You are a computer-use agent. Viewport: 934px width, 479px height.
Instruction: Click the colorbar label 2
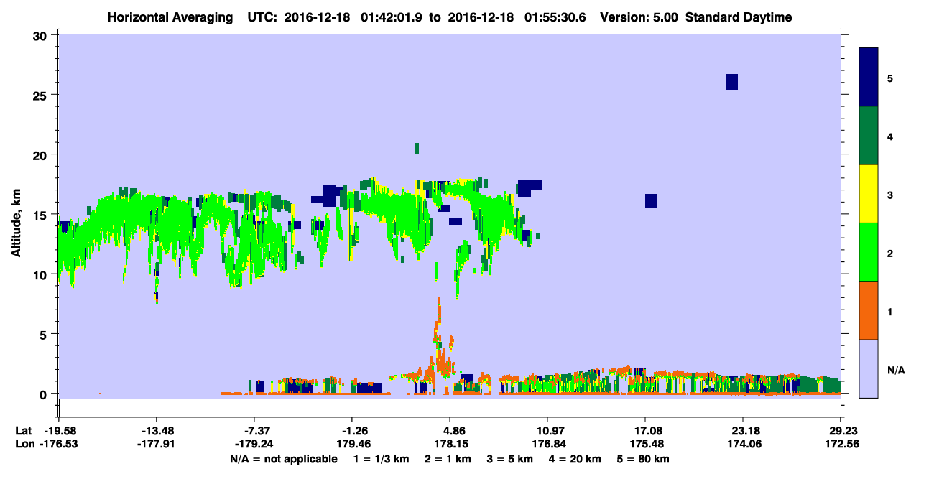(890, 253)
